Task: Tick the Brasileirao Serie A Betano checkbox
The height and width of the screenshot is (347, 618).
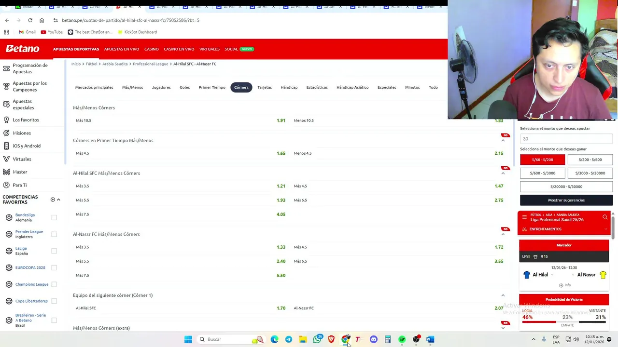Action: tap(54, 320)
